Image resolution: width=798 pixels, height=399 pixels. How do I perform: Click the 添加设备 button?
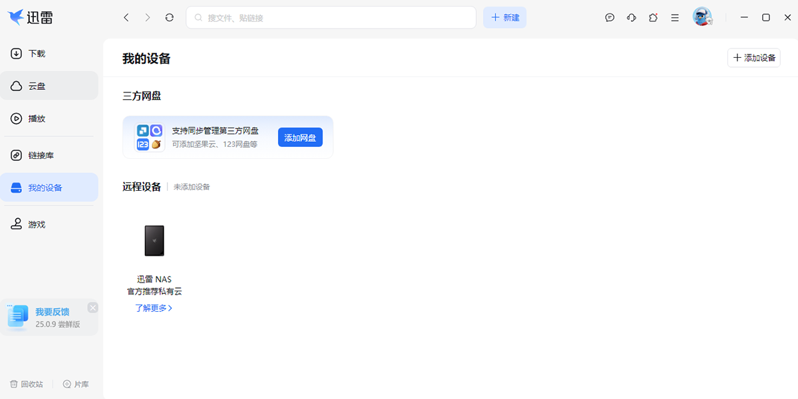coord(754,58)
